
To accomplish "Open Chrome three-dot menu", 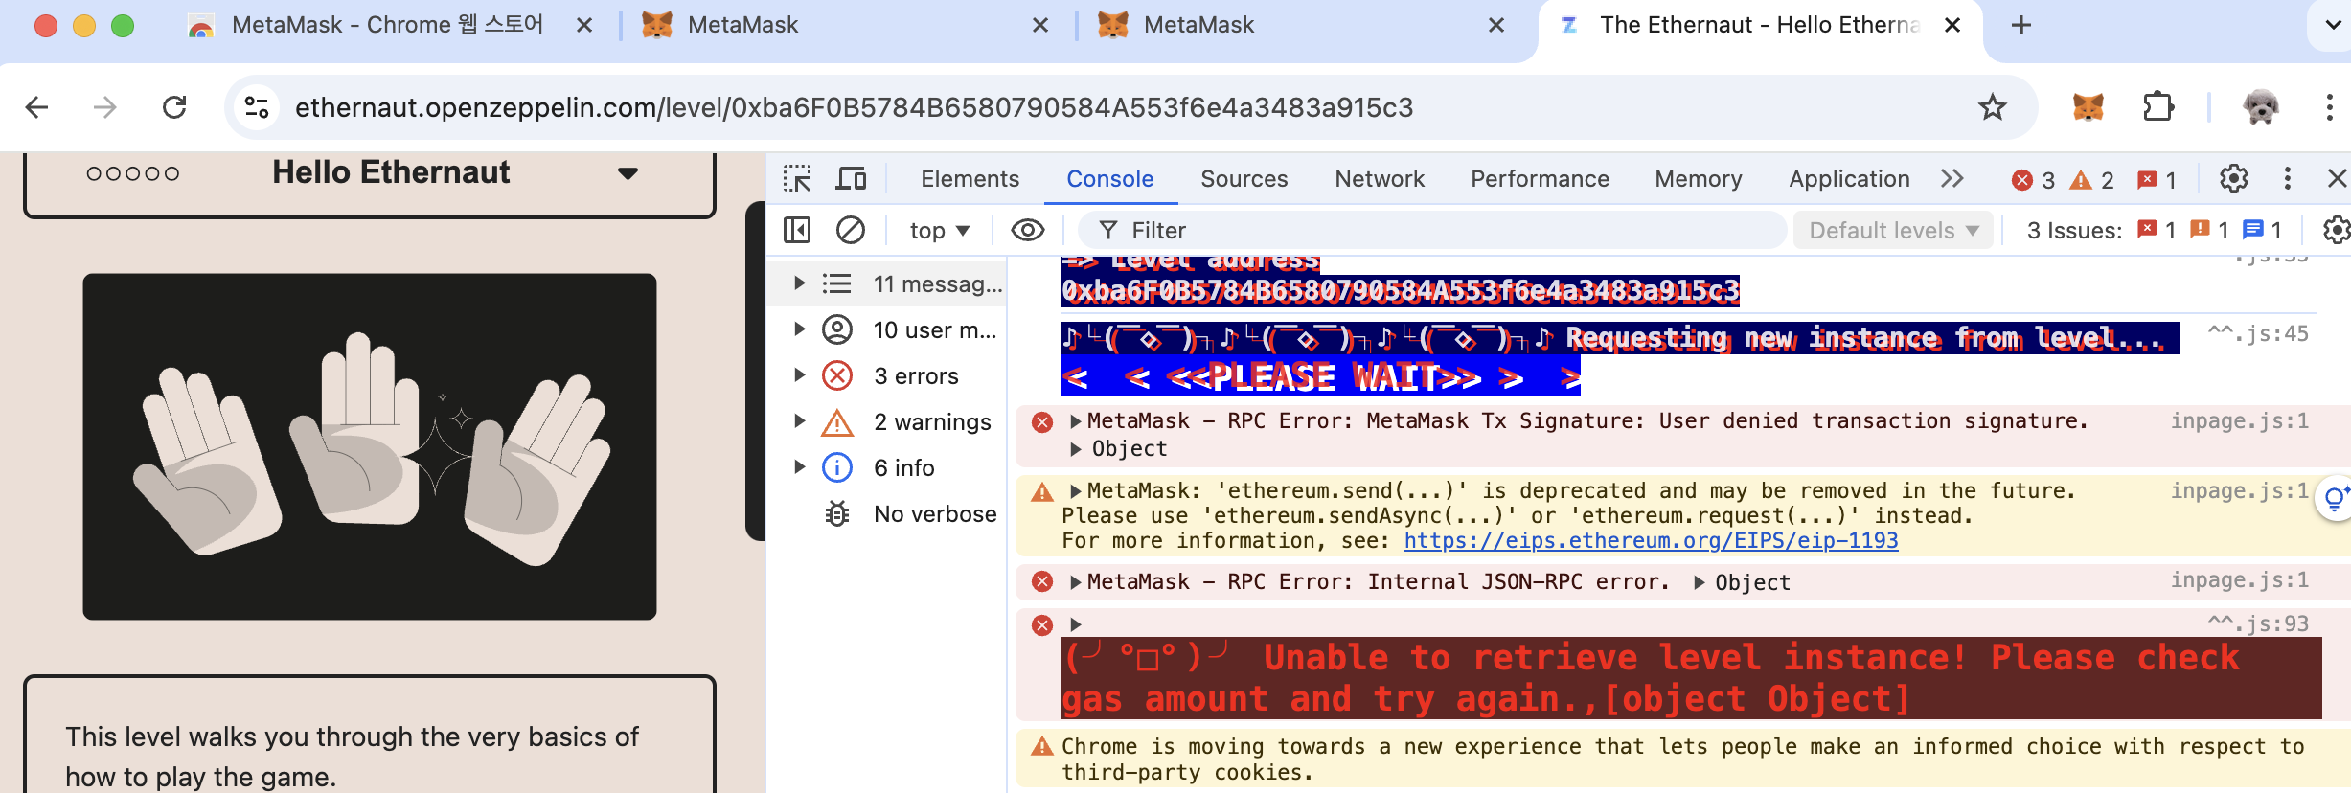I will tap(2329, 107).
